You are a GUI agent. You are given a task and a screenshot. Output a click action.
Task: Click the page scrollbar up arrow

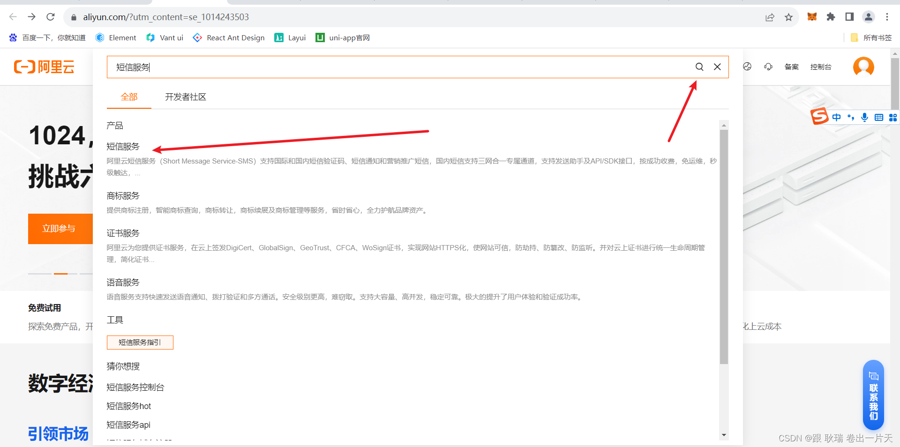(x=895, y=53)
